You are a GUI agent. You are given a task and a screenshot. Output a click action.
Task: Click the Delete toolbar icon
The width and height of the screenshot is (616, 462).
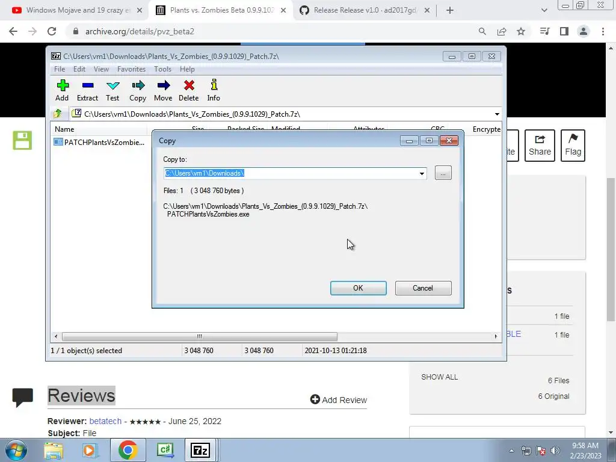[x=188, y=90]
